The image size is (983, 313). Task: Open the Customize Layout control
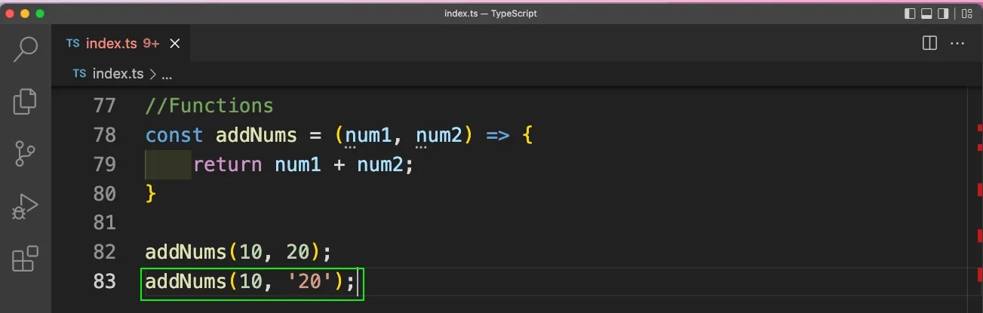(967, 14)
